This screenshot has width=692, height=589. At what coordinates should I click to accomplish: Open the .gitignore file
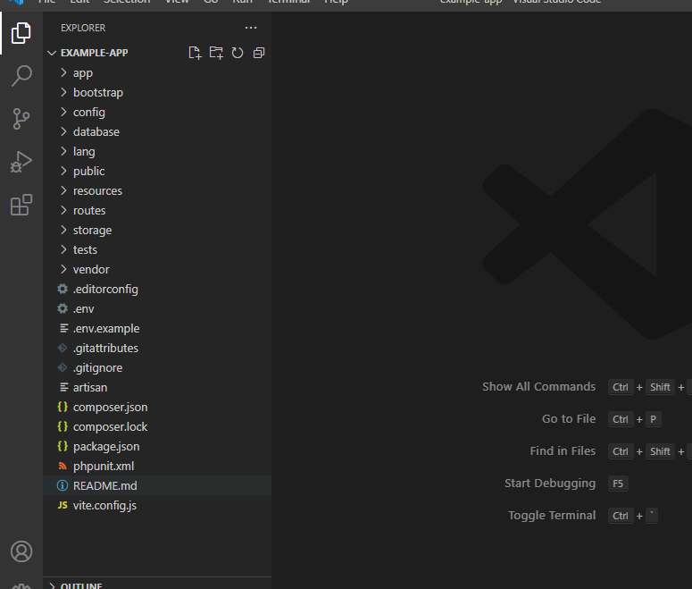(157, 367)
